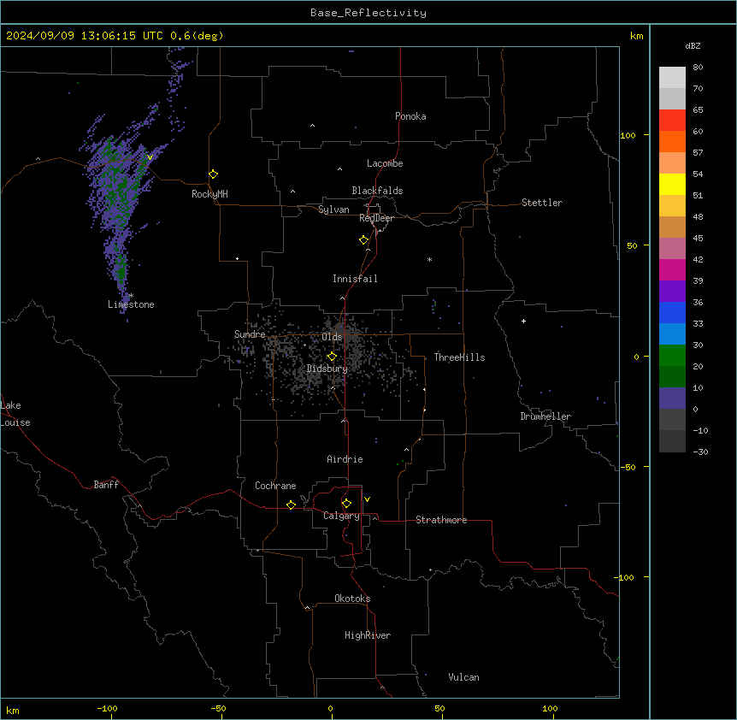737x720 pixels.
Task: Click the 100 tick label on the right axis
Action: click(x=628, y=135)
